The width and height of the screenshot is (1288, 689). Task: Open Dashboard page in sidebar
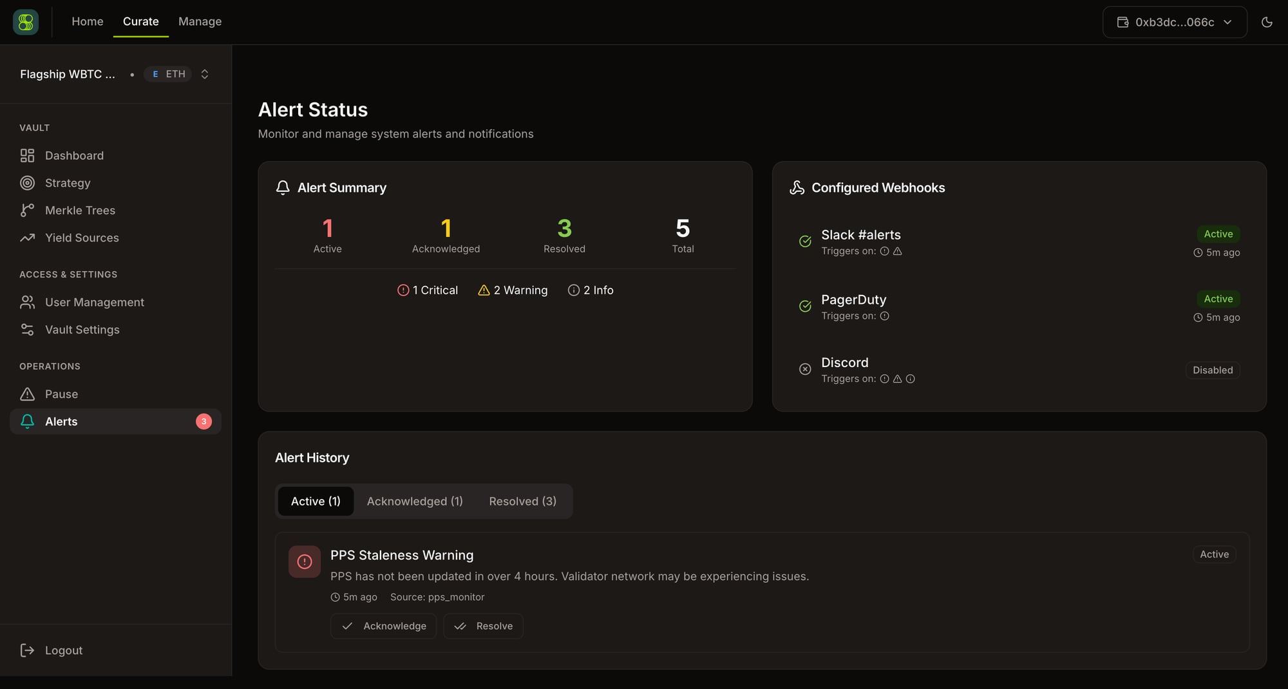click(74, 155)
